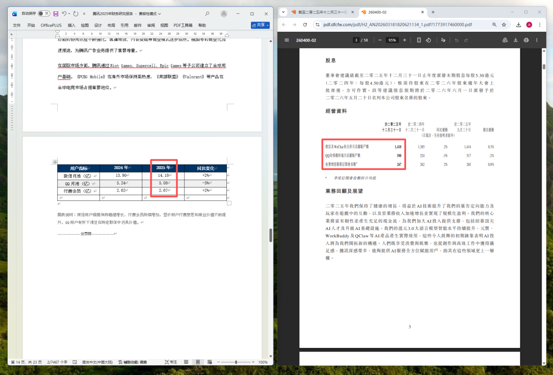
Task: Click language 简体中文(中国大陆) in status bar
Action: [97, 362]
